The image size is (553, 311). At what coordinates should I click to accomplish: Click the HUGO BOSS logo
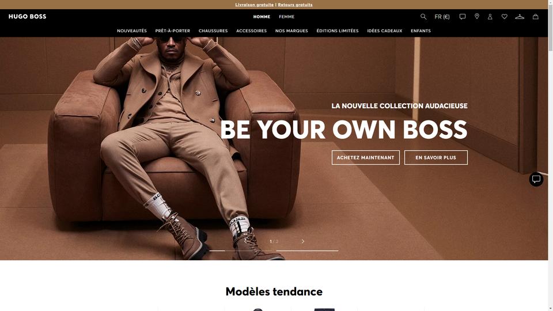(27, 17)
